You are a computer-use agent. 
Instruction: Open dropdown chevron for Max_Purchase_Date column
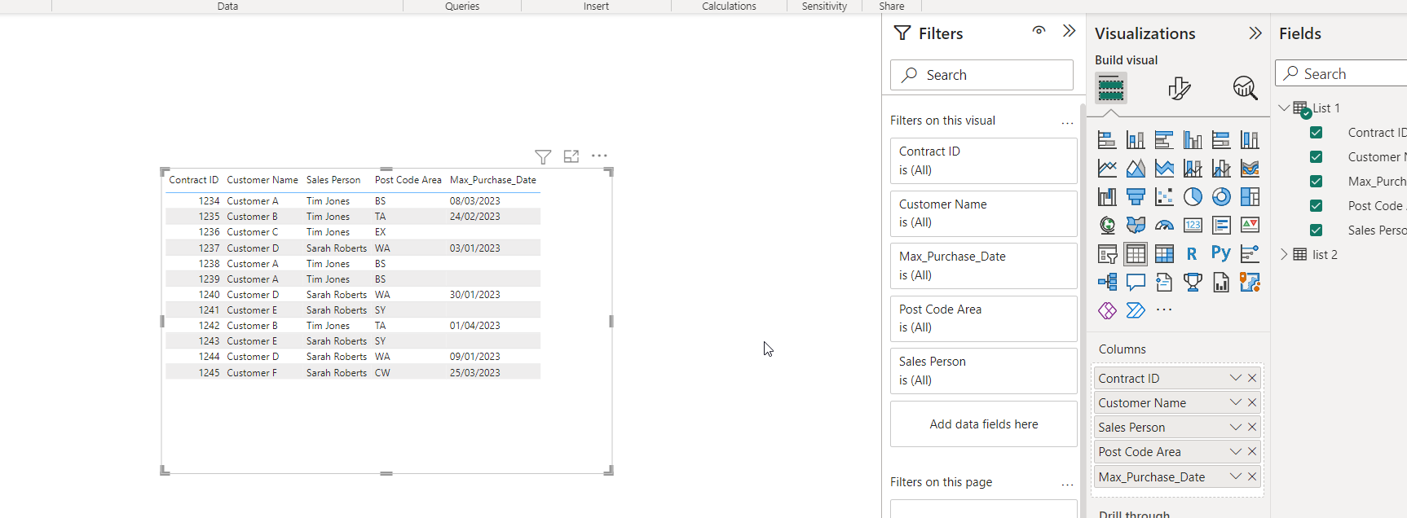1236,476
